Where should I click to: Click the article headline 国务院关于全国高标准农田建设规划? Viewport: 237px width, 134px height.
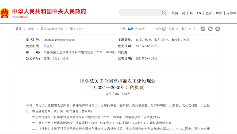118,81
